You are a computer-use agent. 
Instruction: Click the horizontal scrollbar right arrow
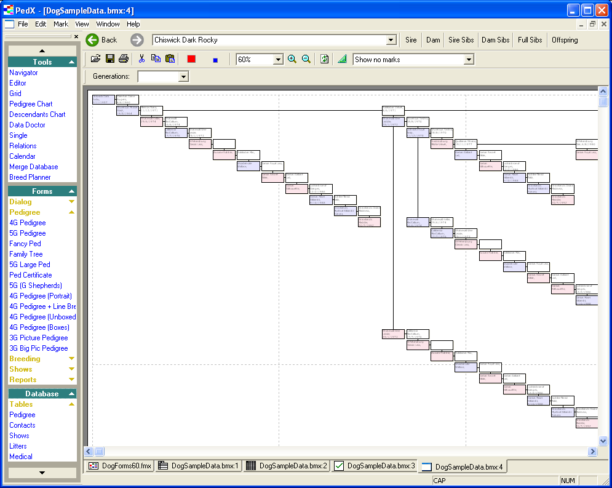point(592,452)
